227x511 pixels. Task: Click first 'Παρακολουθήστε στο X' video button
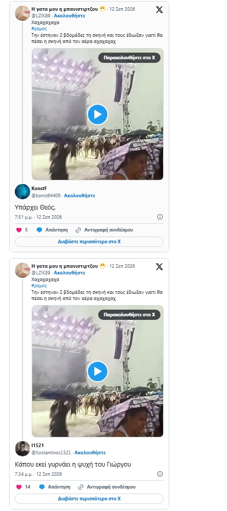click(129, 58)
